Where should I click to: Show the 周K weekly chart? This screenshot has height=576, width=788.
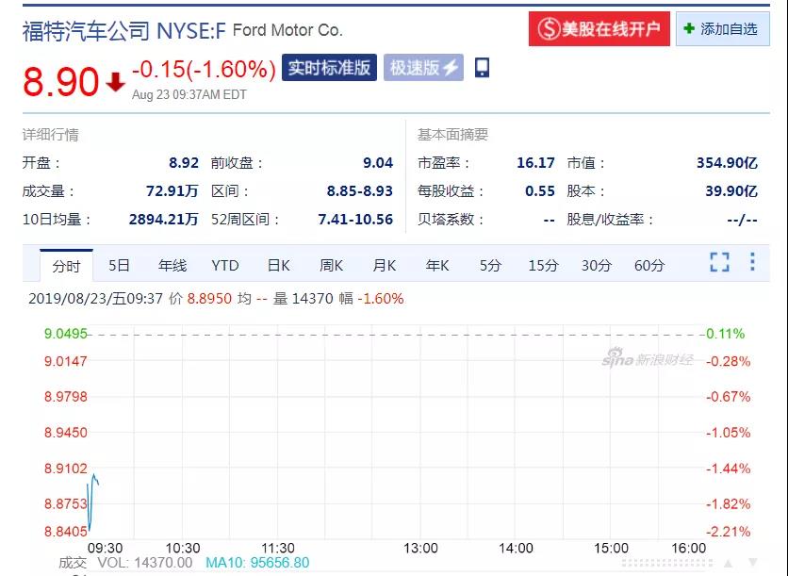pos(331,266)
